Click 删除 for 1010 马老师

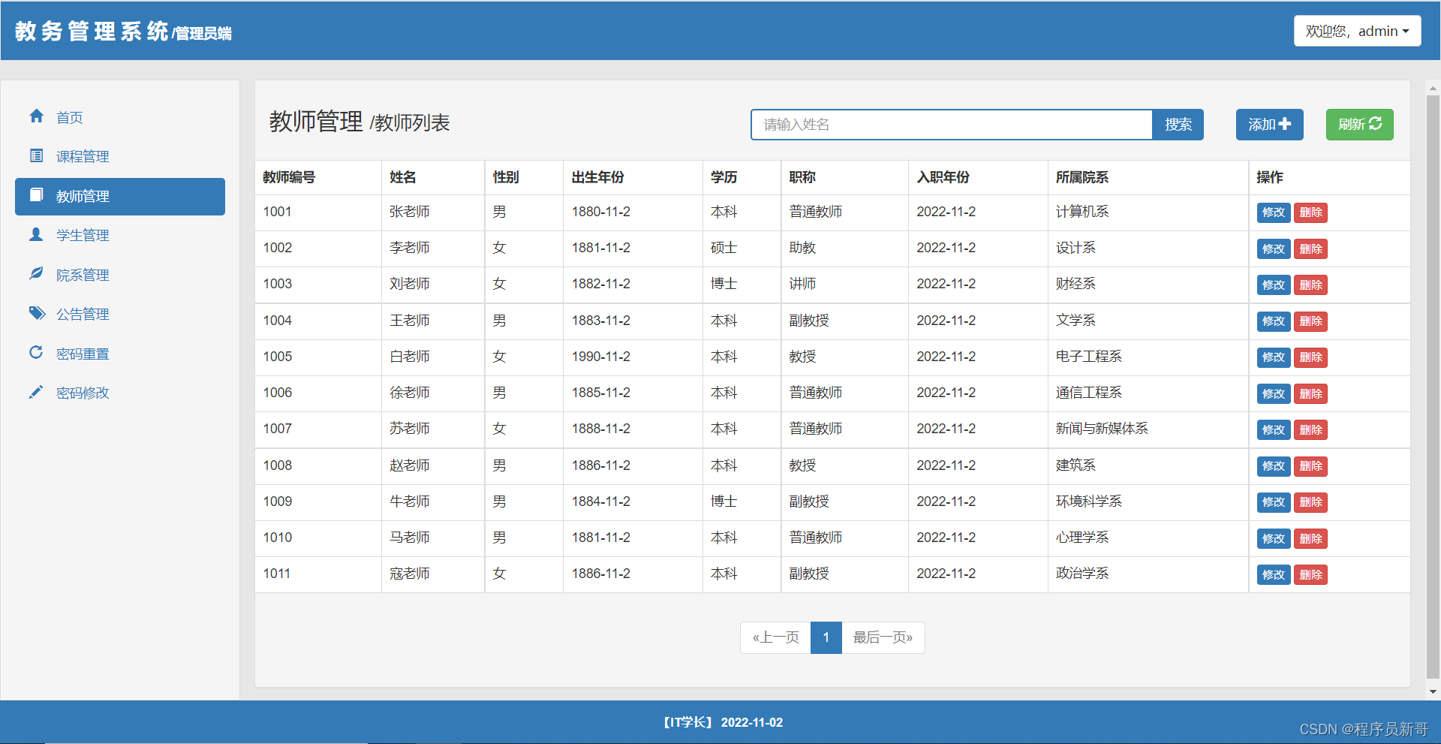point(1310,538)
